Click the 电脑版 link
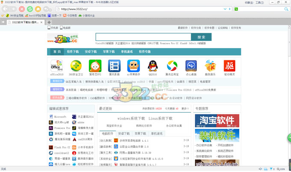This screenshot has height=172, width=291. (65, 28)
